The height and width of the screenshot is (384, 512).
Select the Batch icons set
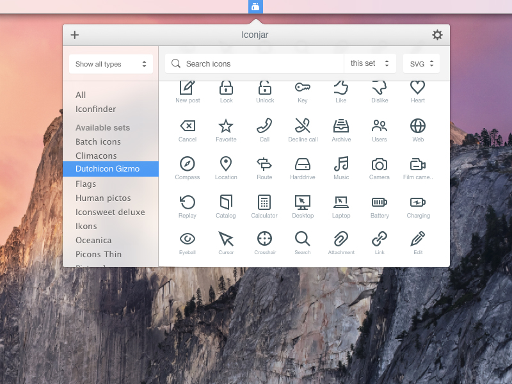click(x=98, y=141)
